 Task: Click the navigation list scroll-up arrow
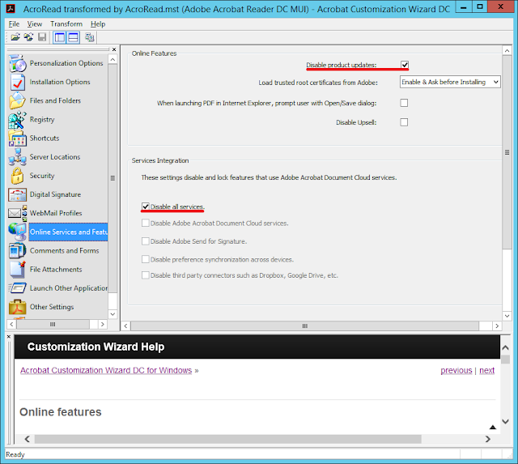[x=113, y=59]
